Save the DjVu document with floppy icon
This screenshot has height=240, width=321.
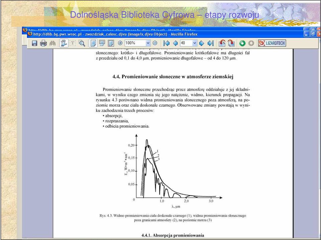[x=34, y=43]
